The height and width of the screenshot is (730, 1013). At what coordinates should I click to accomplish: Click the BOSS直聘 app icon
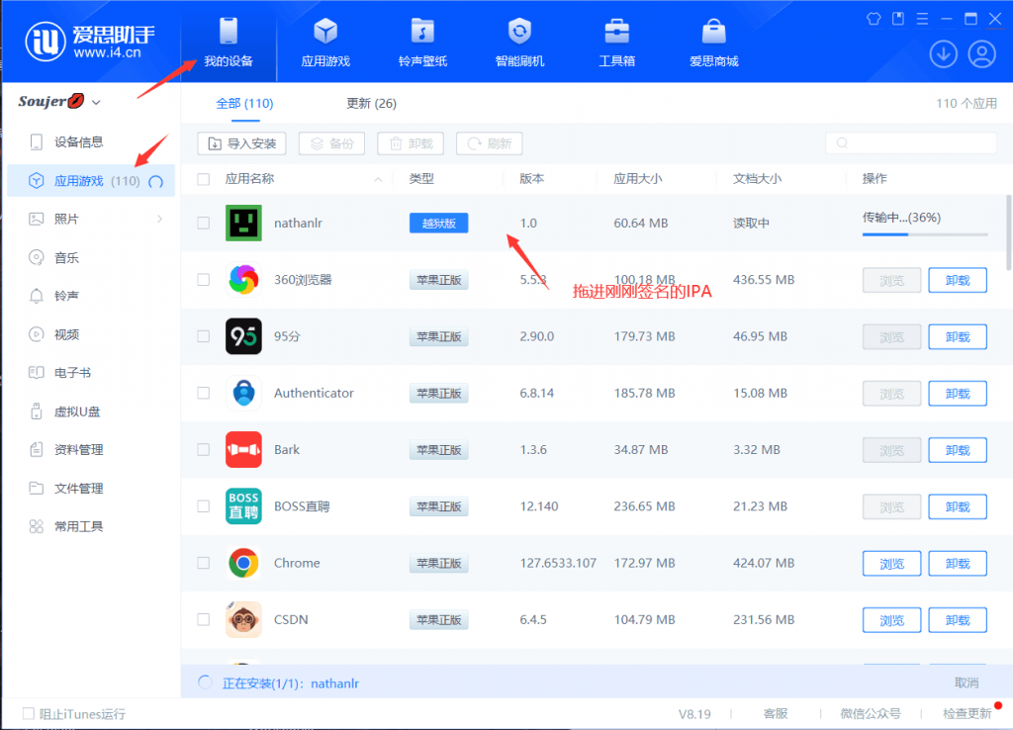[x=243, y=505]
